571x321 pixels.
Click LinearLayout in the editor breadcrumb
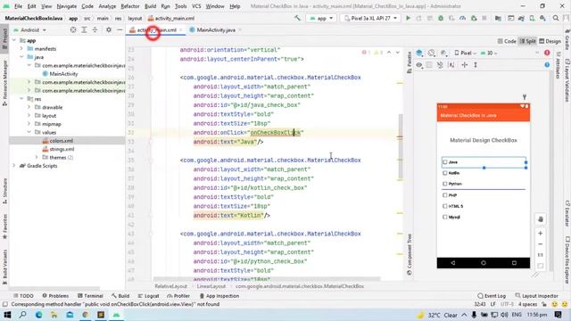click(211, 286)
